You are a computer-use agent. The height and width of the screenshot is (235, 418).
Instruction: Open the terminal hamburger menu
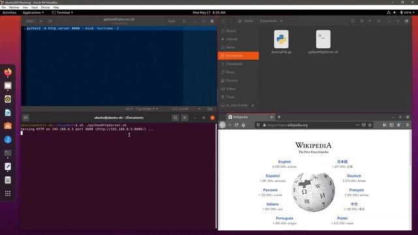click(184, 117)
